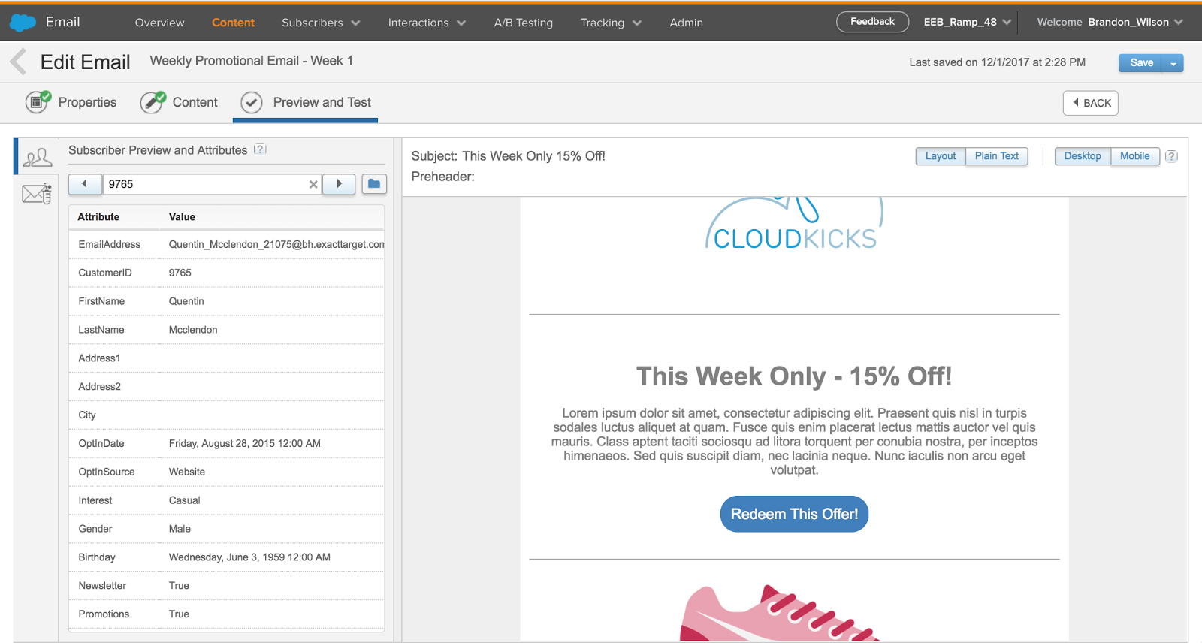
Task: Open the Overview tab
Action: [x=159, y=23]
